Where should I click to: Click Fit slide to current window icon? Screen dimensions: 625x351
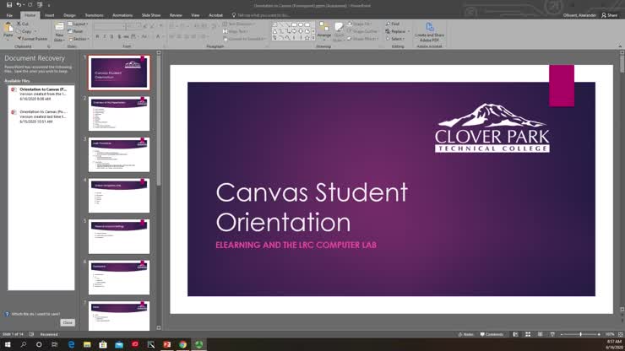[x=620, y=334]
